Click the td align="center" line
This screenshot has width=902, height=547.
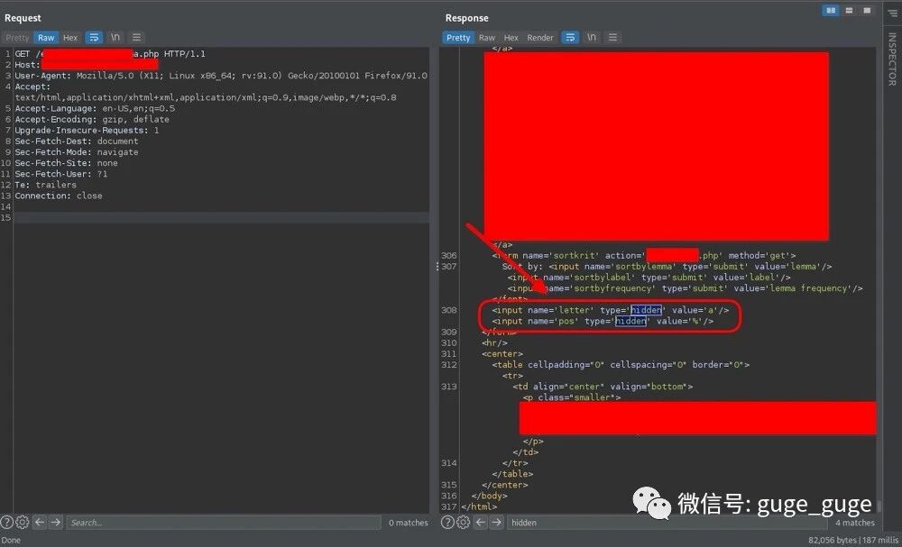603,387
